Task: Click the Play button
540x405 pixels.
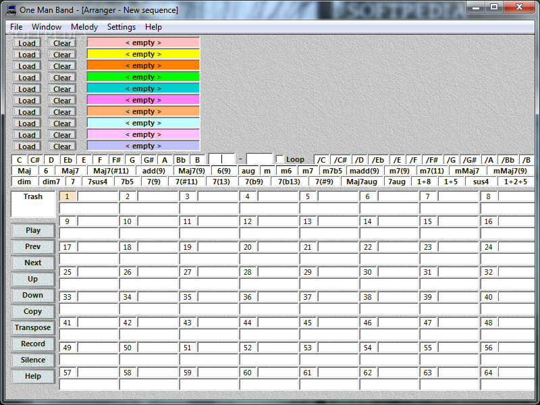Action: [33, 230]
